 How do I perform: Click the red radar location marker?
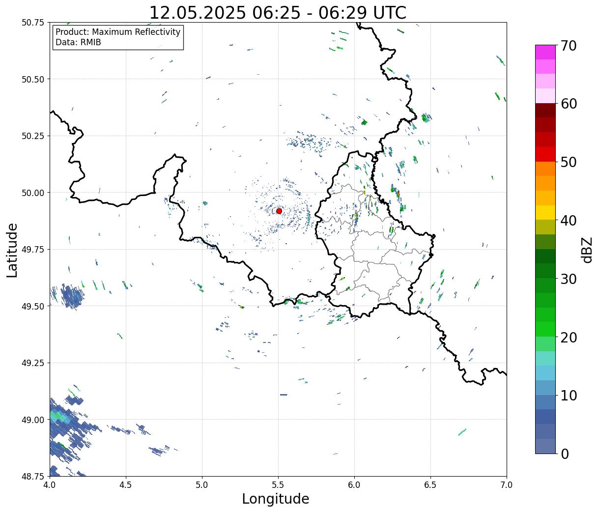click(279, 211)
